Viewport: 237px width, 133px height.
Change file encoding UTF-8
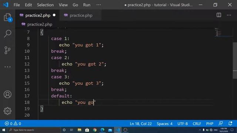click(183, 124)
